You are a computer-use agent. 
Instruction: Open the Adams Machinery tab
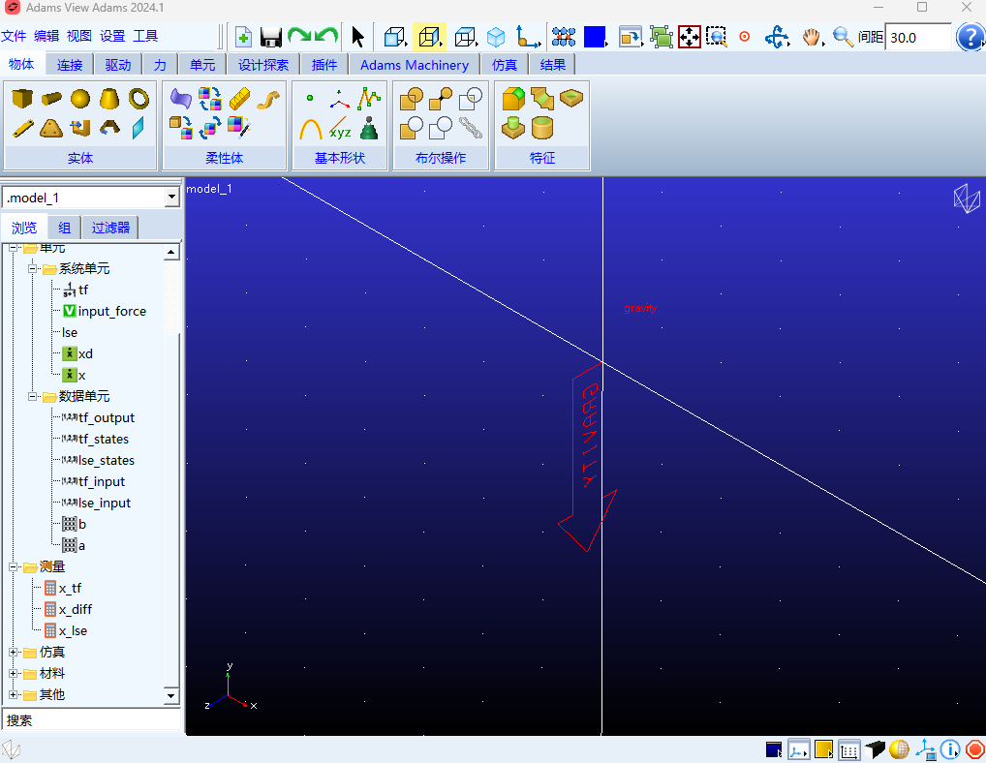click(x=415, y=65)
